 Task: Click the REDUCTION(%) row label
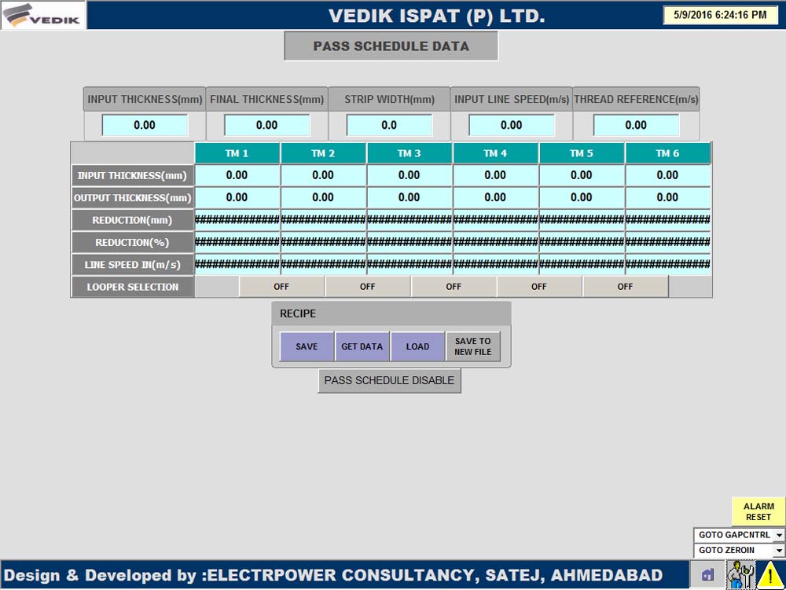coord(132,243)
